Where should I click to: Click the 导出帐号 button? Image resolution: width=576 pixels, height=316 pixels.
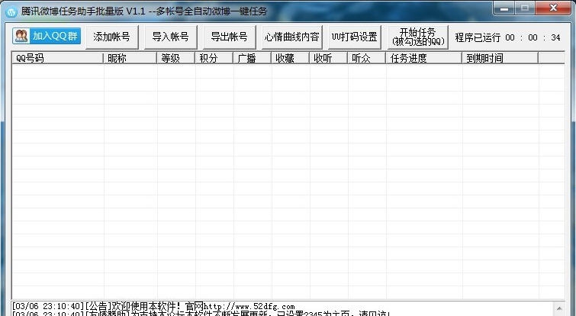[229, 37]
